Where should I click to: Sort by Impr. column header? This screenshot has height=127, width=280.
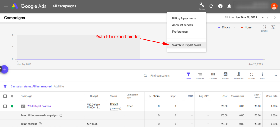173,96
